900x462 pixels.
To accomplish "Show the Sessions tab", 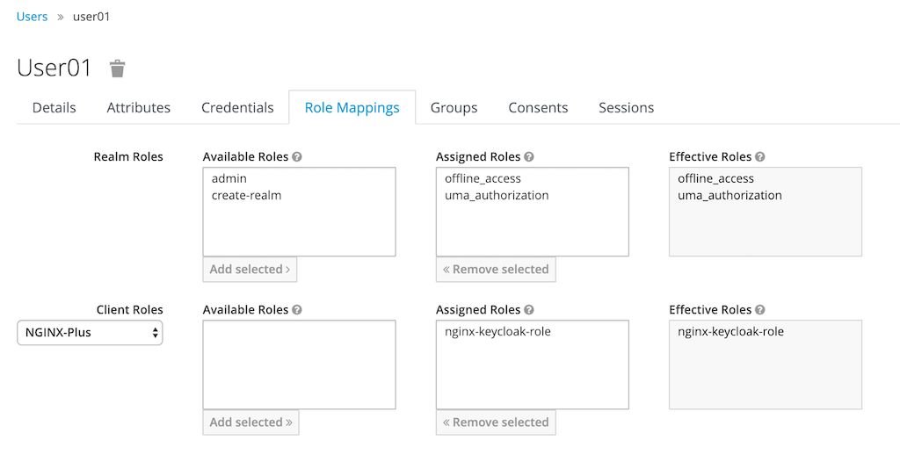I will [626, 108].
